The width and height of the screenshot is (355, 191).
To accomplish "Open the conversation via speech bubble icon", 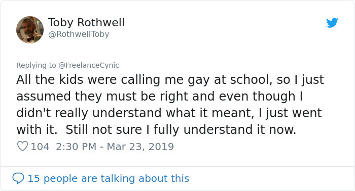I will click(18, 178).
